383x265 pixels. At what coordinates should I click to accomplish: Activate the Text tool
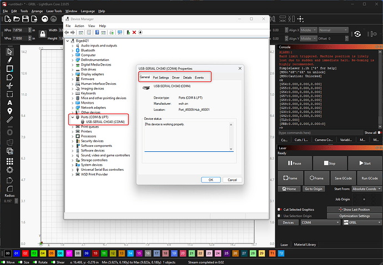point(9,102)
